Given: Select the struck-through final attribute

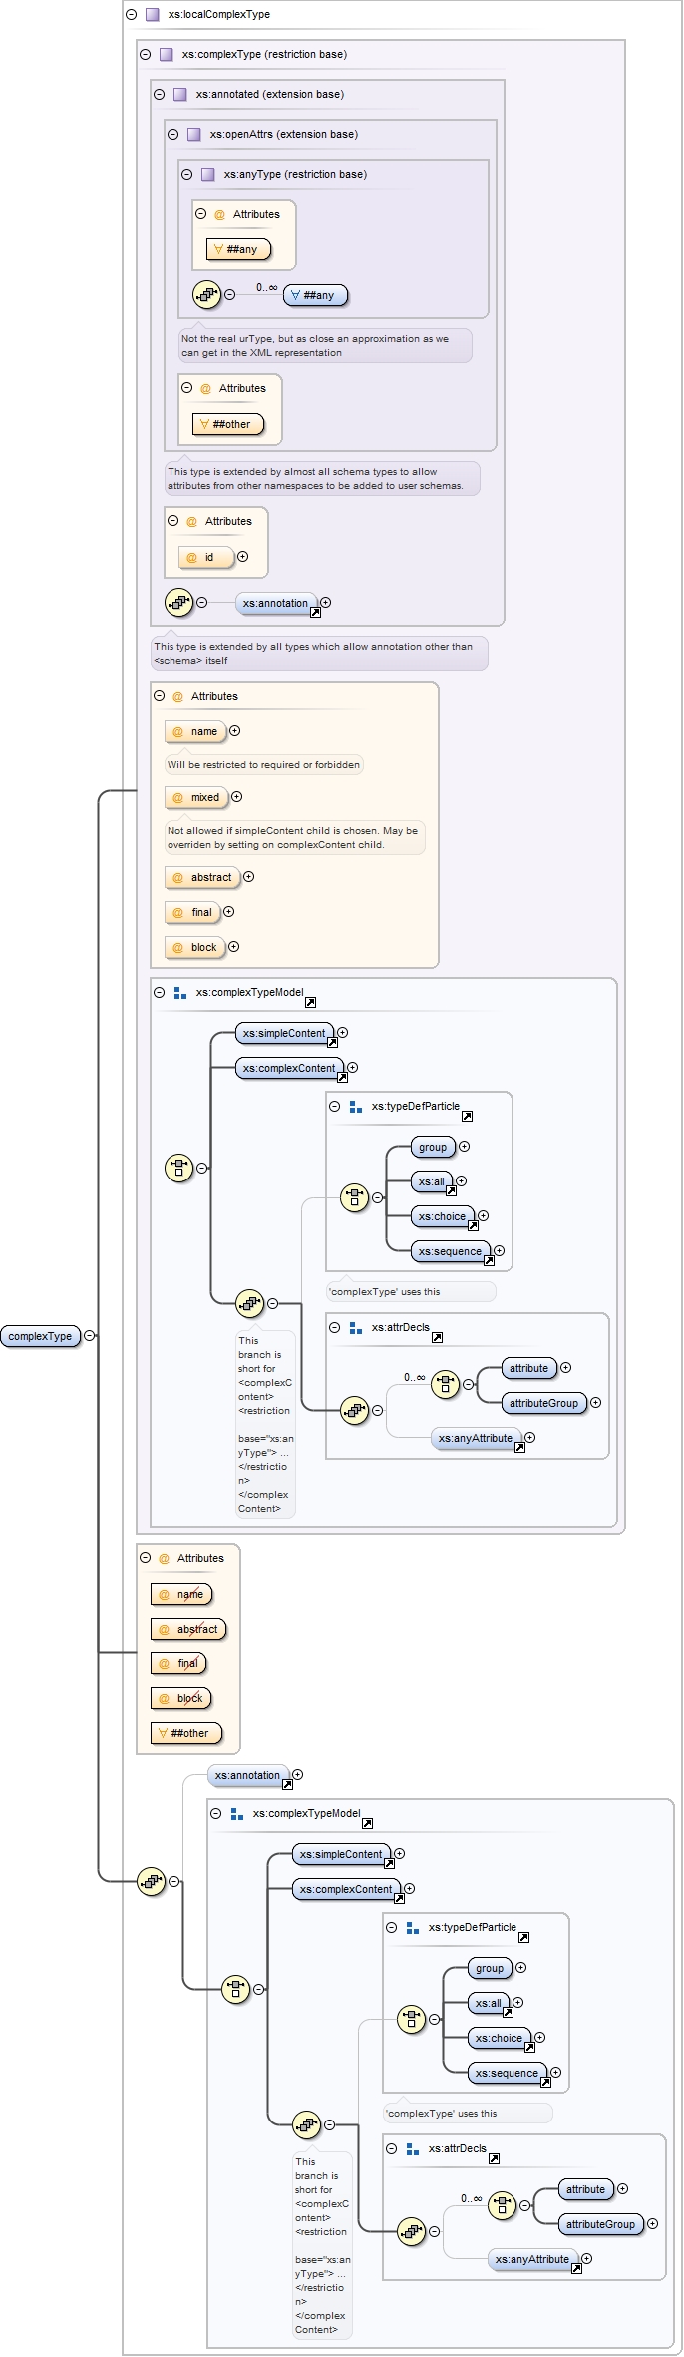Looking at the screenshot, I should coord(178,1664).
